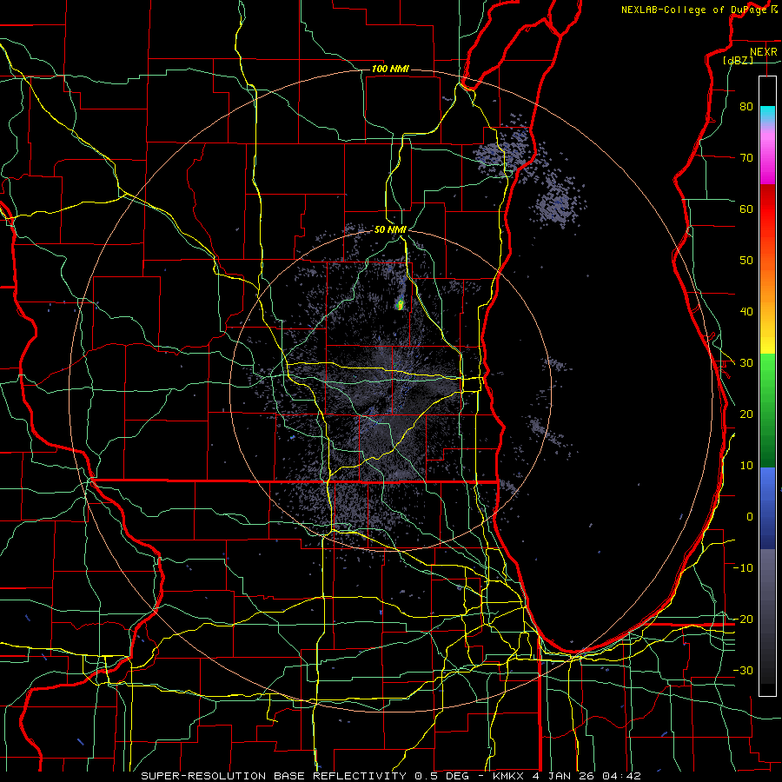Click the bright green segment of color bar
Screen dimensions: 782x782
(x=767, y=372)
